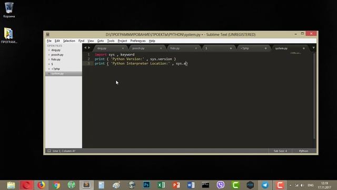Open the Selection menu

point(69,41)
